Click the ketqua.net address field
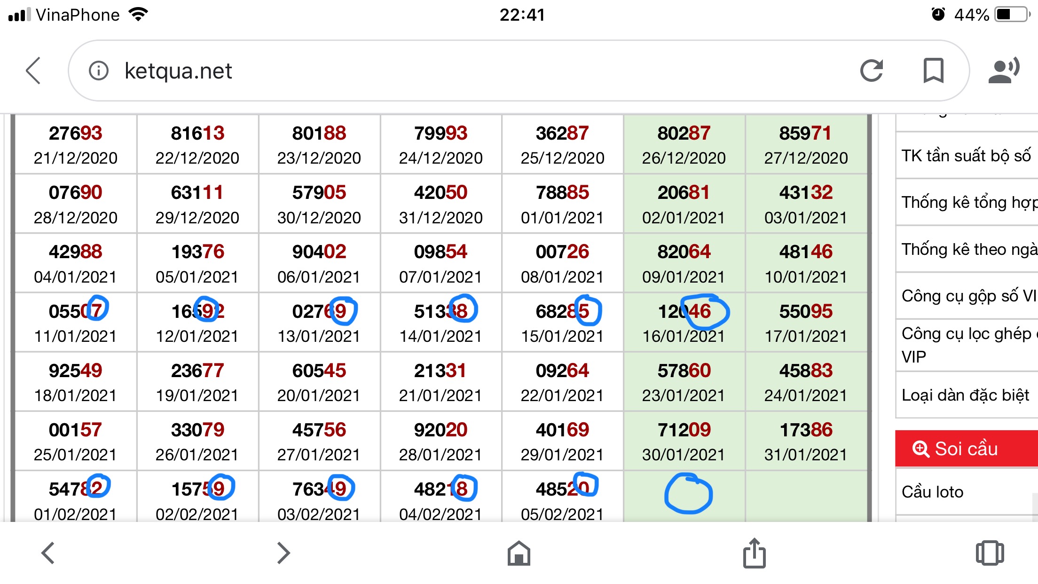 [x=470, y=71]
